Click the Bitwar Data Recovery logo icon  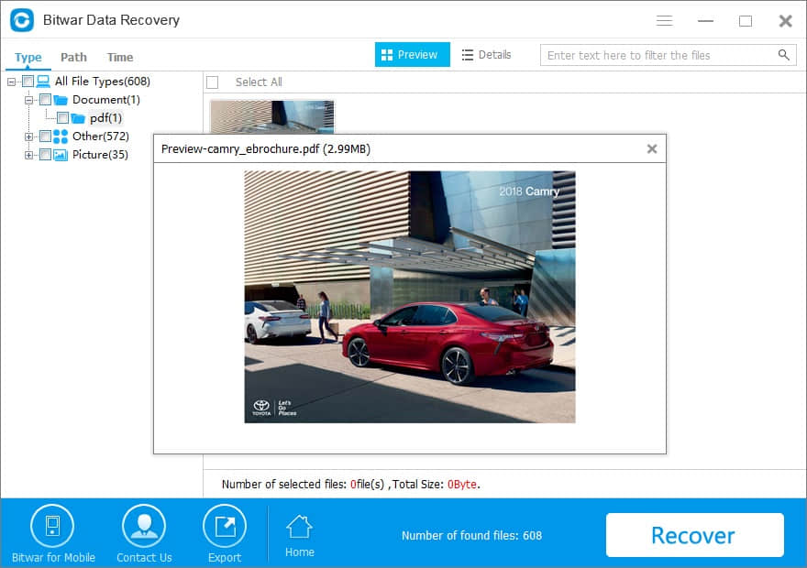click(x=22, y=20)
